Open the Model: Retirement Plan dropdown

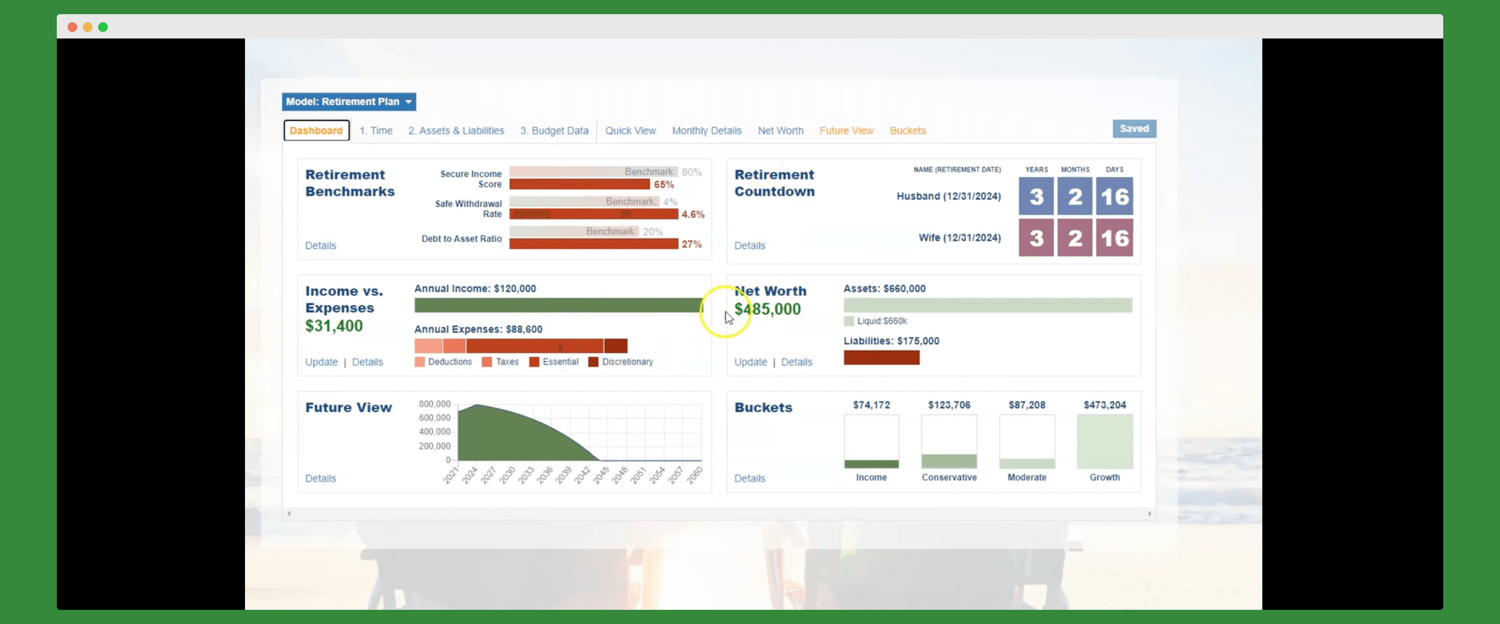pos(348,102)
